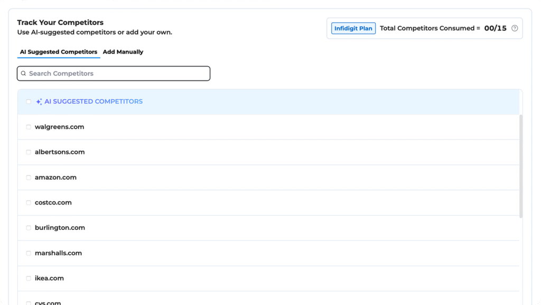The width and height of the screenshot is (541, 305).
Task: Select all AI suggested competitors checkbox
Action: point(29,101)
